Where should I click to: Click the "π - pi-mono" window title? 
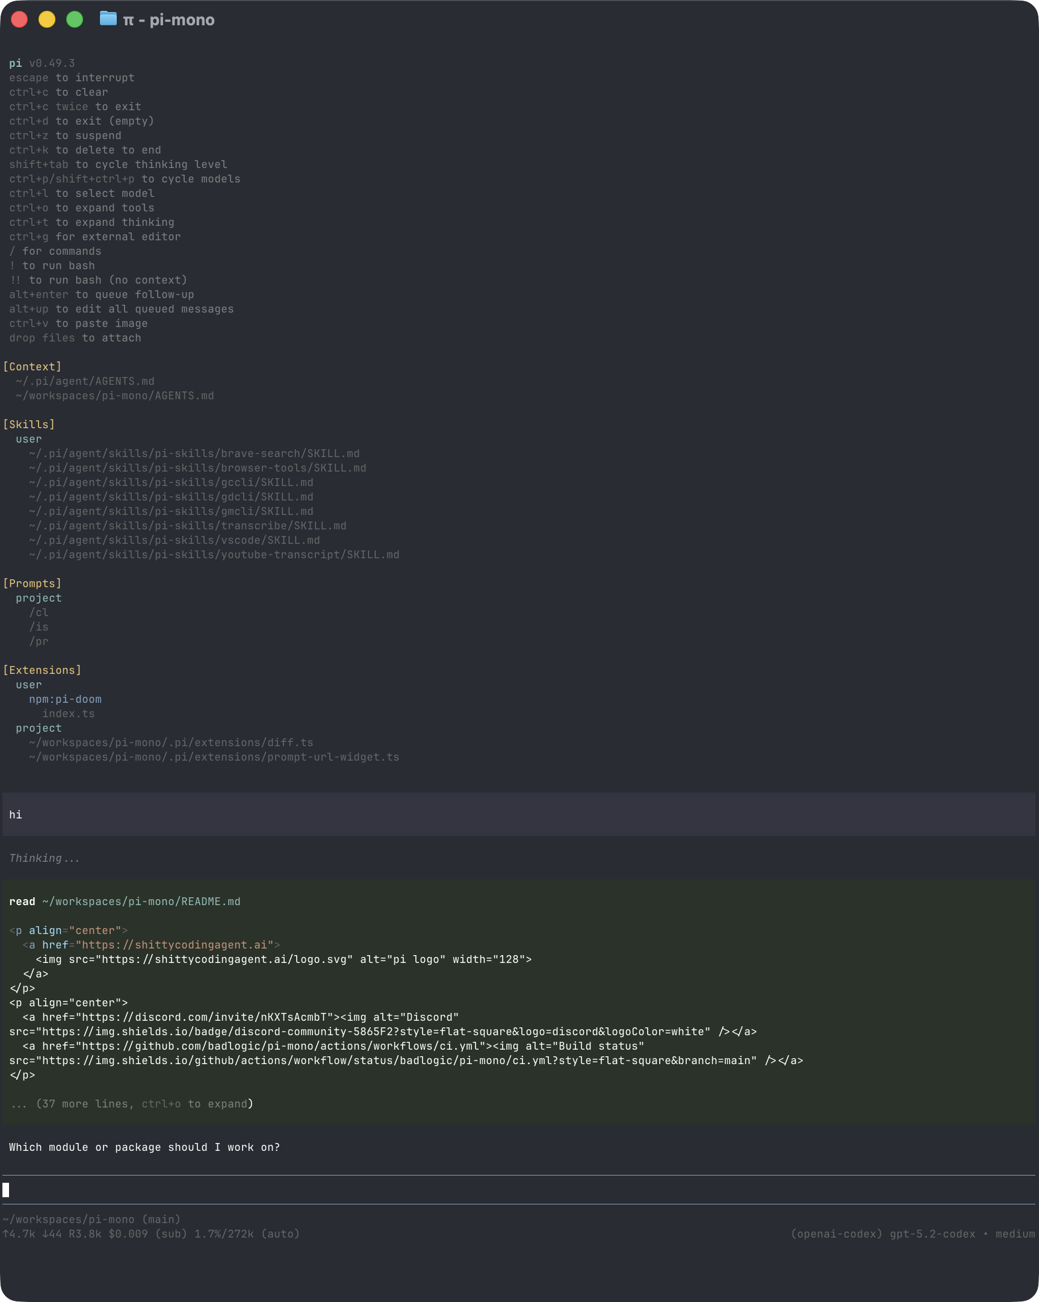point(169,20)
